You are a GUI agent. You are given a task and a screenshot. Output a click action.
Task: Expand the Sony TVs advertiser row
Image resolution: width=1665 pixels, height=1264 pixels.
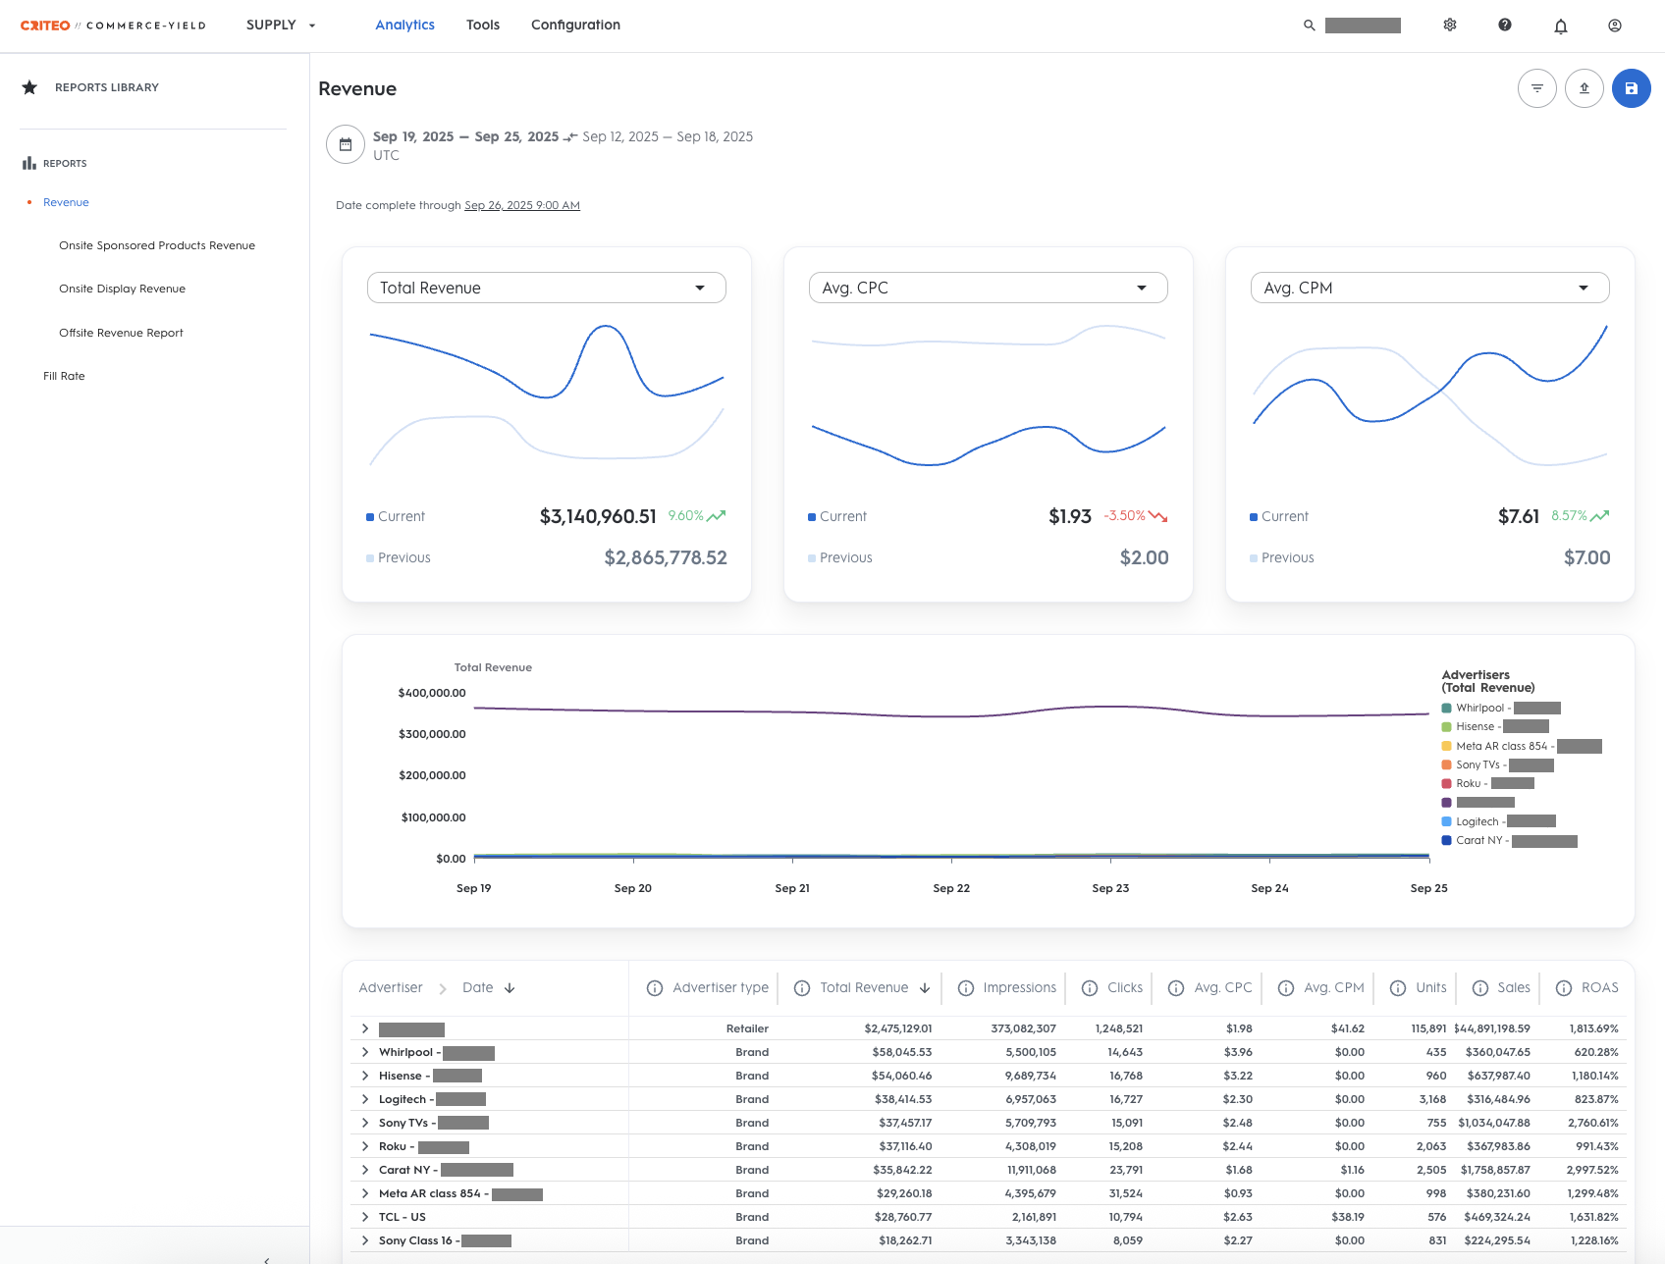coord(365,1123)
